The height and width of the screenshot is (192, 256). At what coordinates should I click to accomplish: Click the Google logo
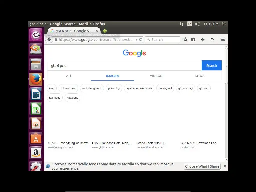point(134,53)
